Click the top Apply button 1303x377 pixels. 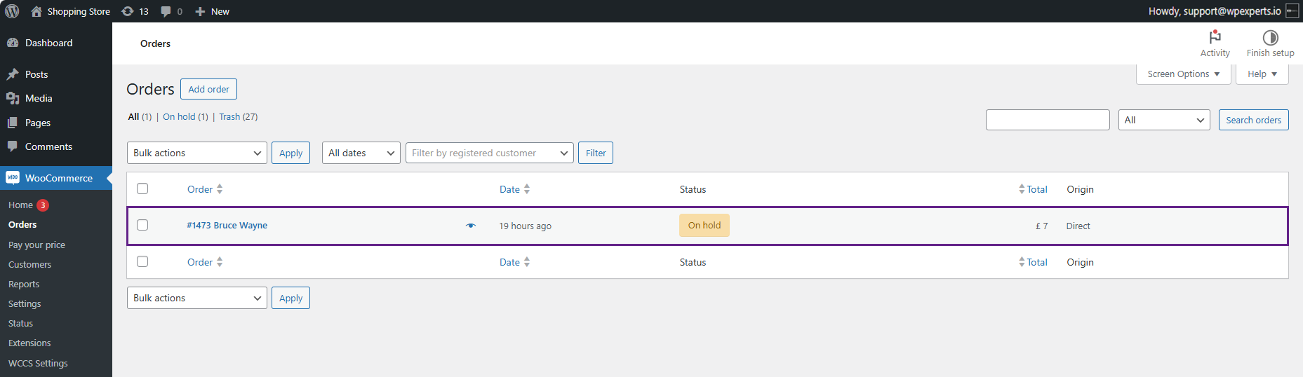290,153
